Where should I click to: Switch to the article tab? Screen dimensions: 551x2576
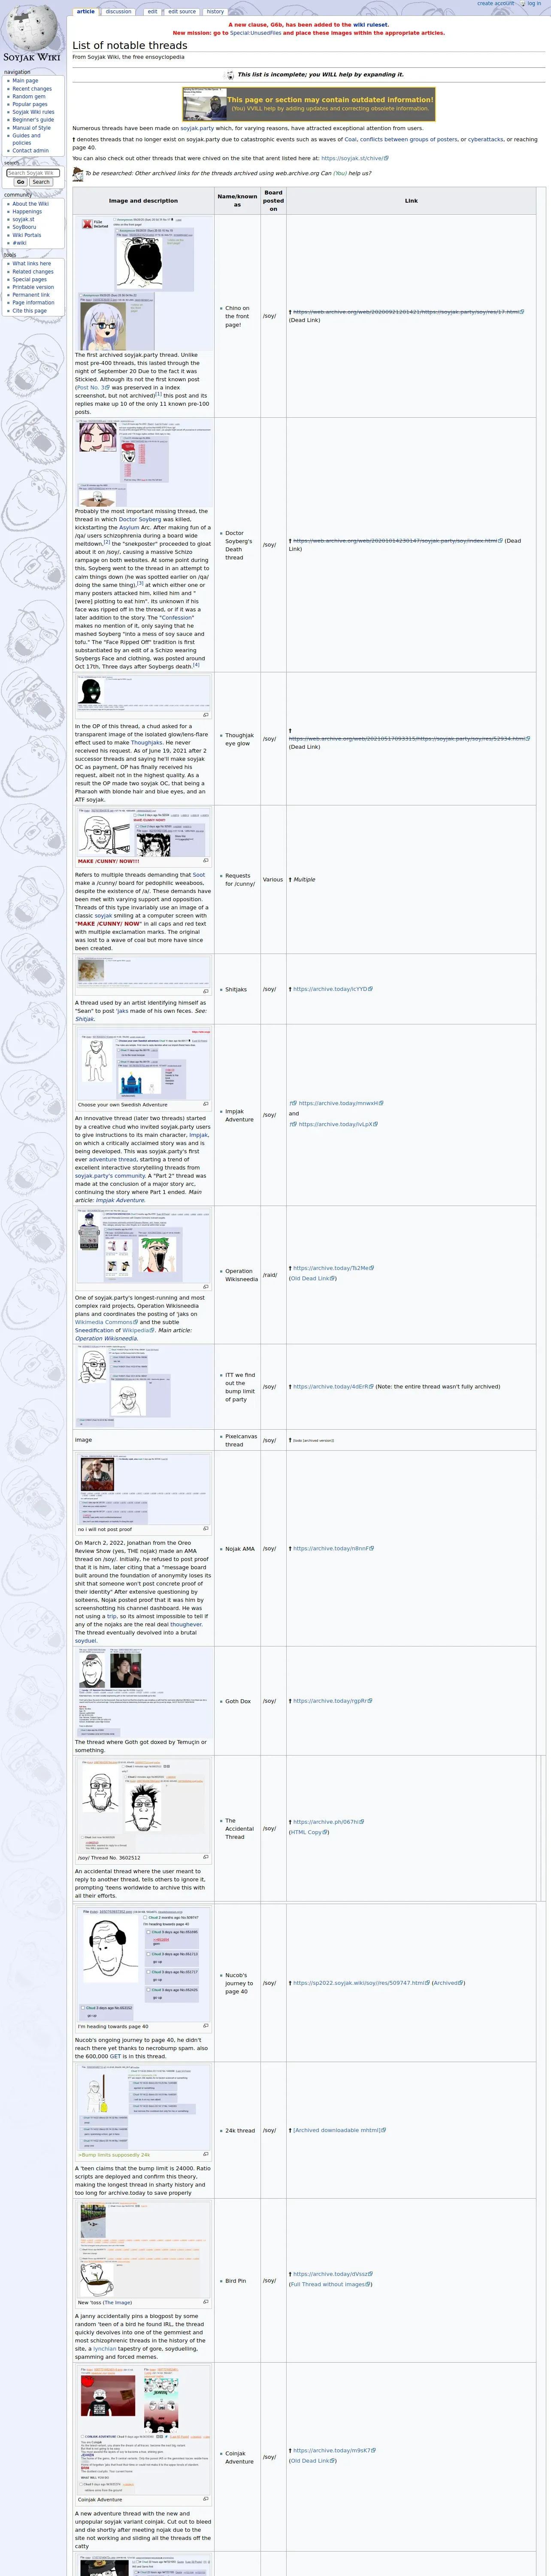coord(86,12)
